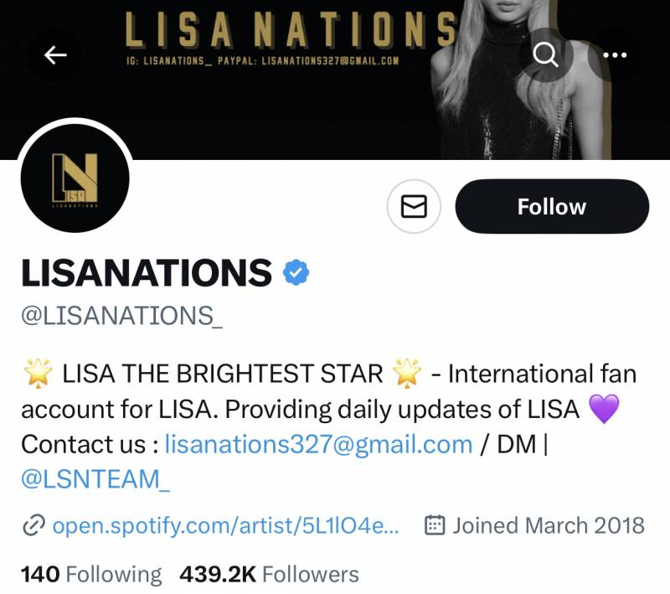Tap the LISANATIONS display name
Image resolution: width=670 pixels, height=594 pixels.
pos(147,272)
